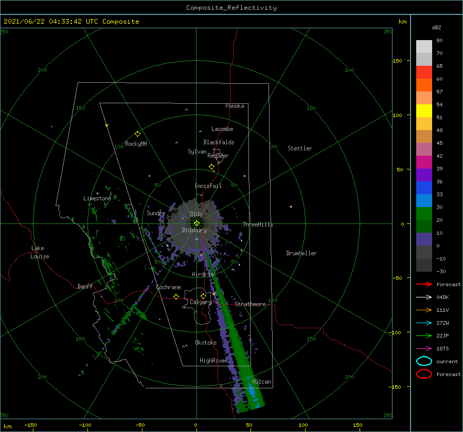Click the cyan 27ZW arrow legend icon
This screenshot has height=432, width=463.
click(424, 323)
